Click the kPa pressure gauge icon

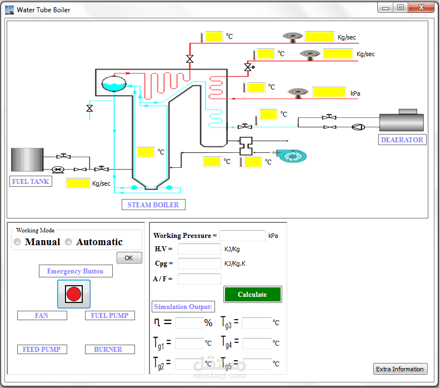298,93
